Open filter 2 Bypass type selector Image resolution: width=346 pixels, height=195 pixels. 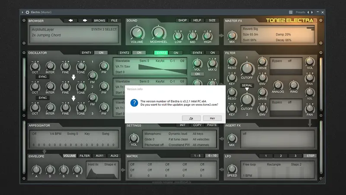click(277, 102)
